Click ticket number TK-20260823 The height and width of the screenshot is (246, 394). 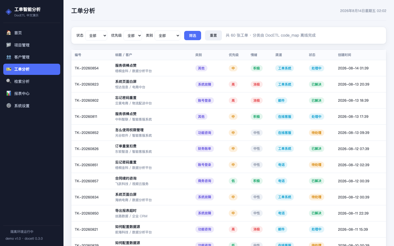(x=87, y=84)
